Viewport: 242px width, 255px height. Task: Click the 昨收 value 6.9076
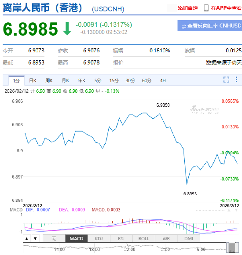click(92, 51)
